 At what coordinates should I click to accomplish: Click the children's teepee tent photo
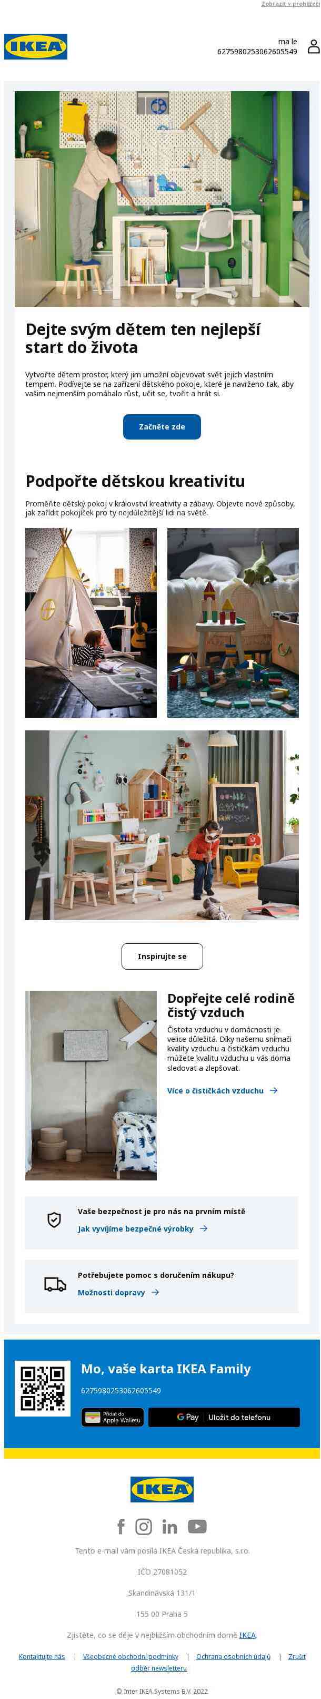tap(91, 622)
